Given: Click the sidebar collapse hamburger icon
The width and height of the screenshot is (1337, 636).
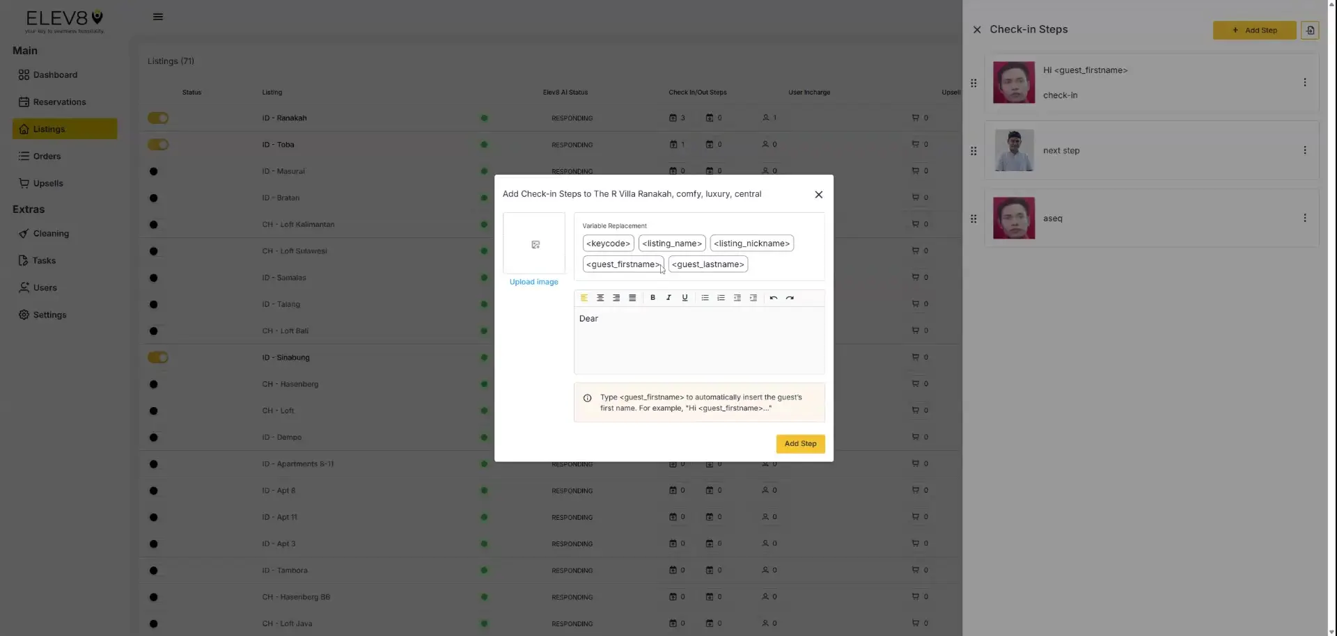Looking at the screenshot, I should coord(158,17).
